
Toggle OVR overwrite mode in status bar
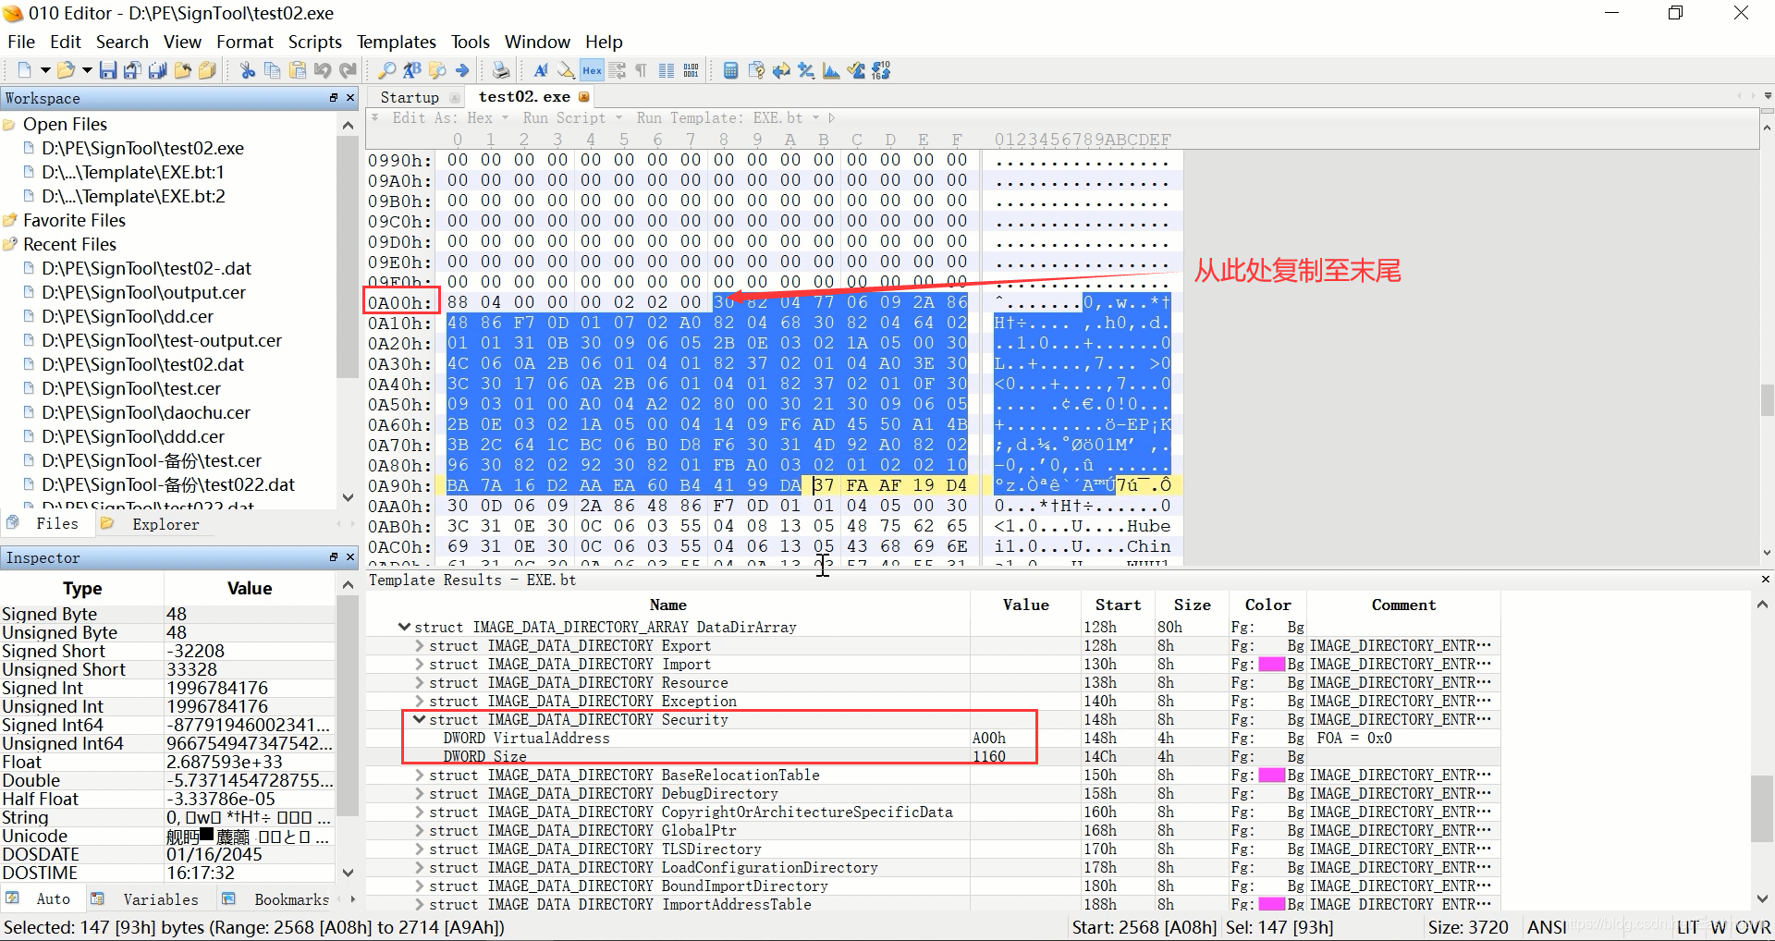[1753, 927]
